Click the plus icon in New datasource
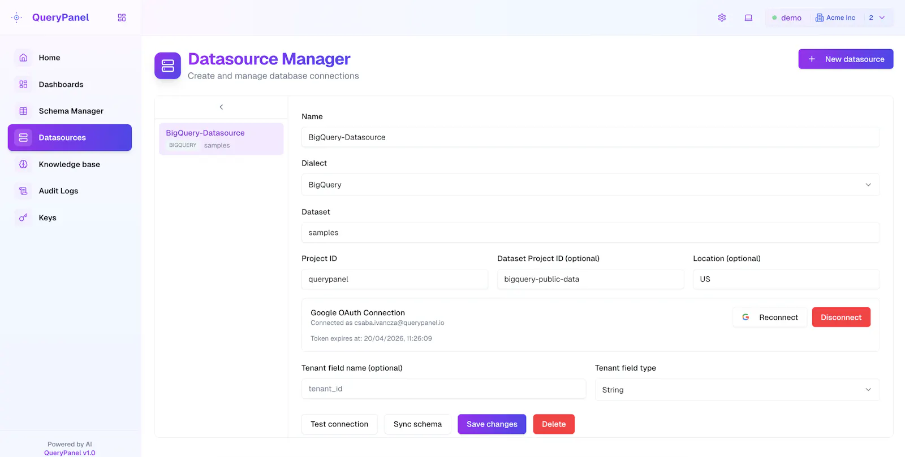The image size is (905, 457). 812,59
